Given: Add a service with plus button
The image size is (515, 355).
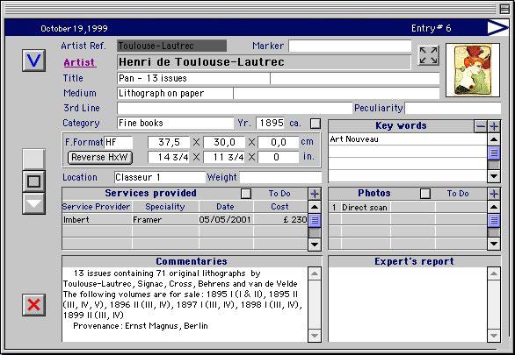Looking at the screenshot, I should (315, 194).
